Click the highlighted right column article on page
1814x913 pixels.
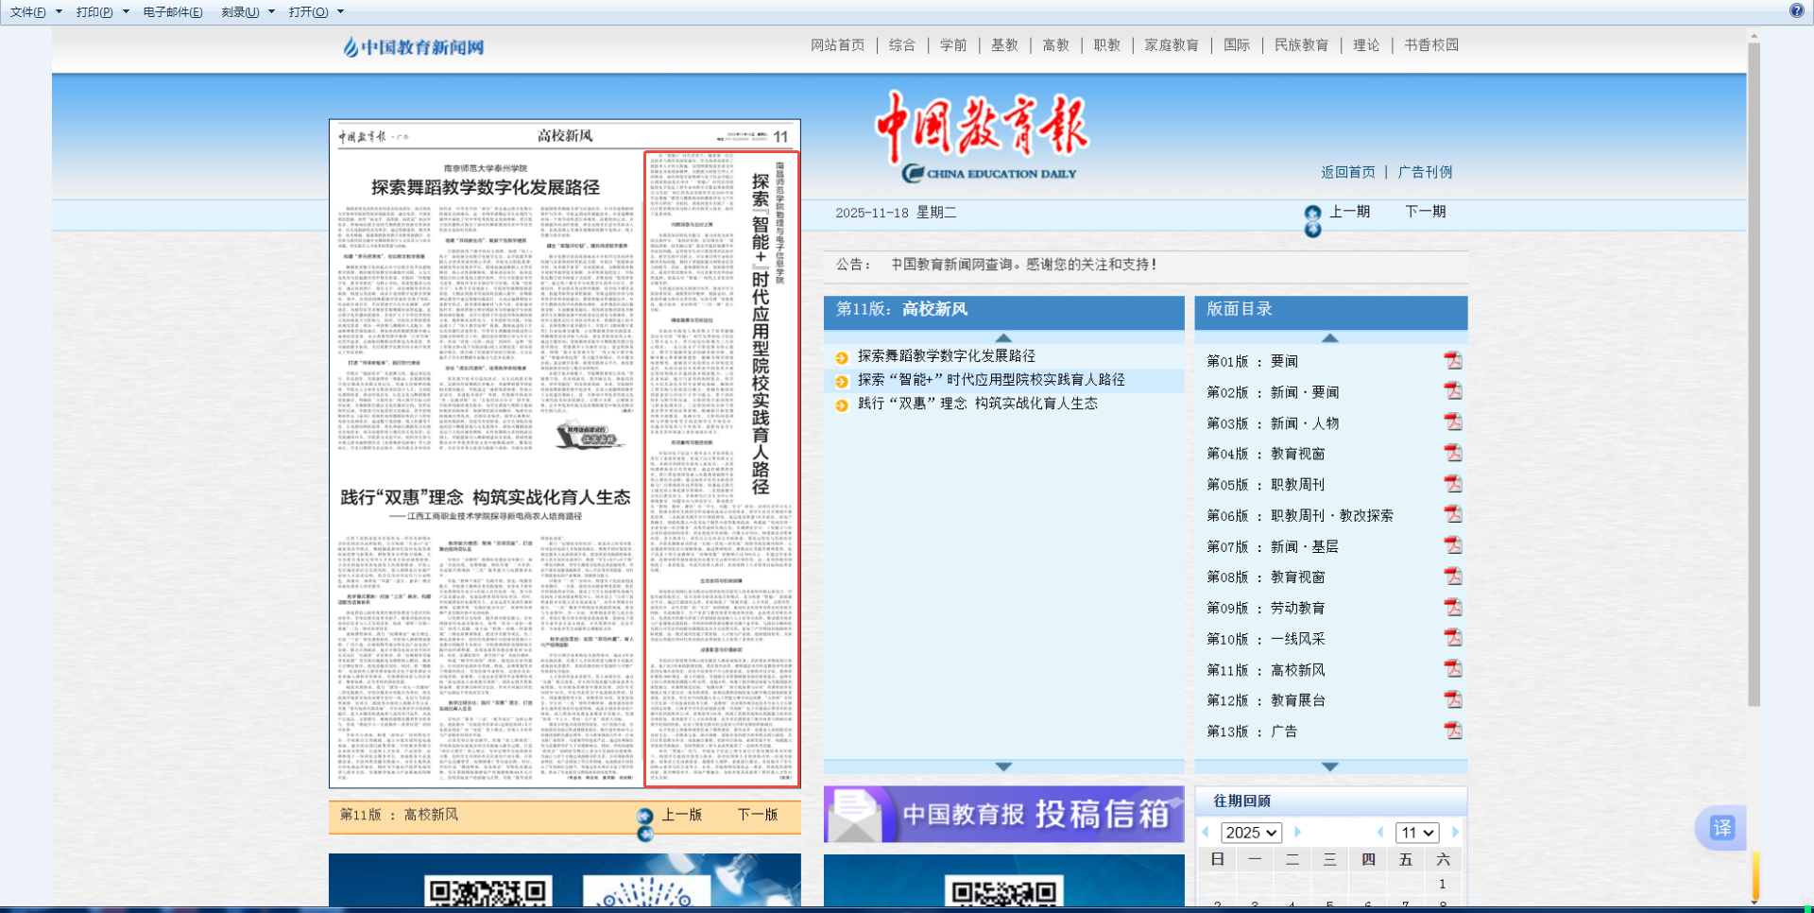tap(722, 469)
